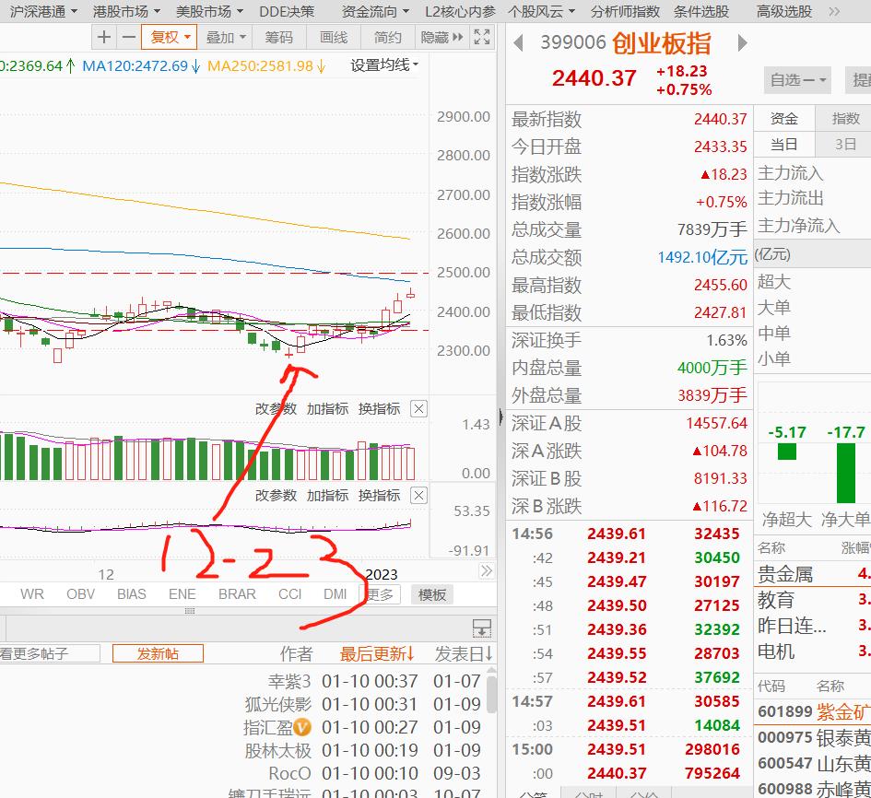This screenshot has height=798, width=871.
Task: Sort posts by 发表日 column
Action: tap(464, 654)
